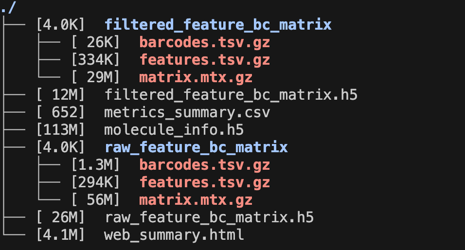
Task: Open the raw_feature_bc_matrix directory
Action: [x=196, y=147]
